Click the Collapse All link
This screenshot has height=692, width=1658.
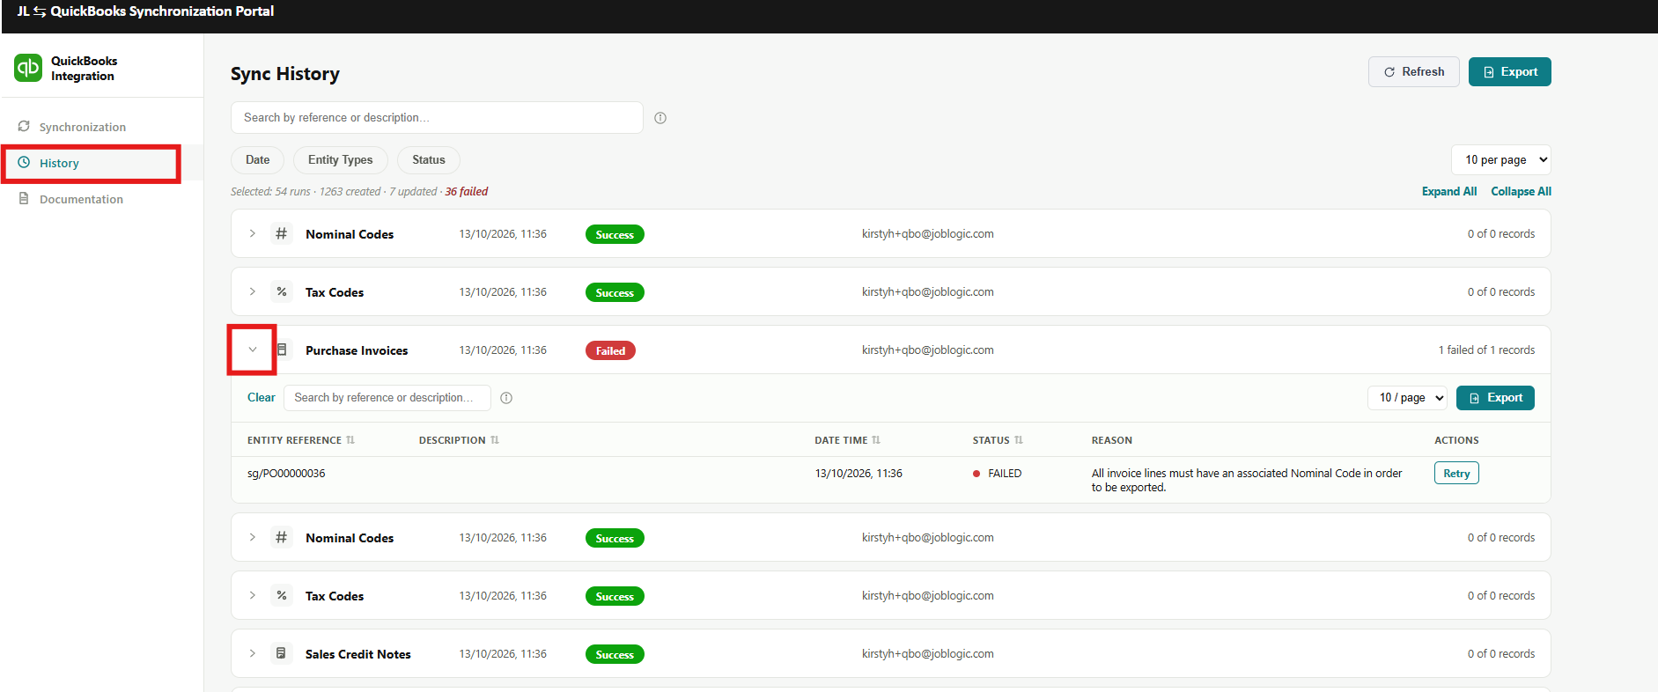click(1521, 192)
